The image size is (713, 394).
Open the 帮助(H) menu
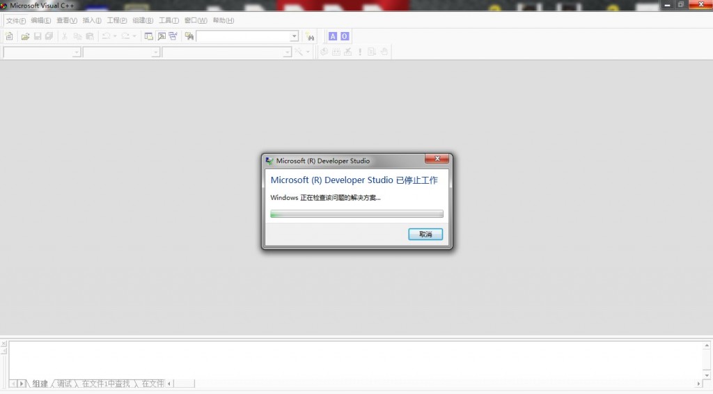click(224, 20)
